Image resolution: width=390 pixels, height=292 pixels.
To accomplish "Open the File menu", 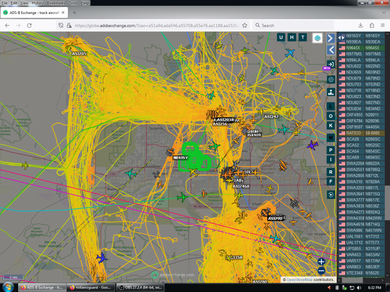I will (x=5, y=3).
